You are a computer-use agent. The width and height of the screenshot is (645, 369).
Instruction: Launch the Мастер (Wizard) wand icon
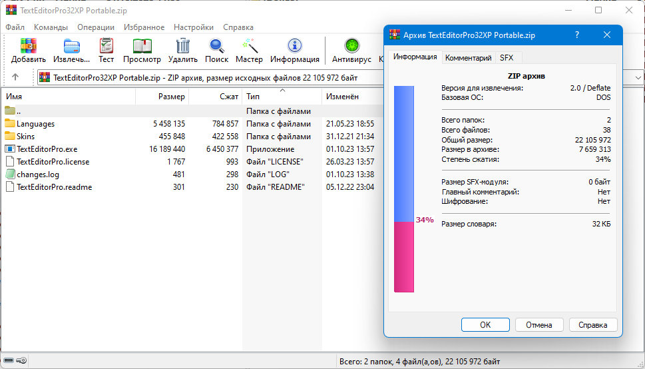(x=249, y=46)
